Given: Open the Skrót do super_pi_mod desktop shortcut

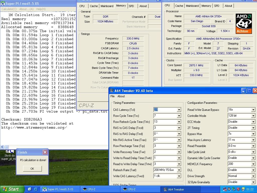Looking at the screenshot, I should coord(9,155).
